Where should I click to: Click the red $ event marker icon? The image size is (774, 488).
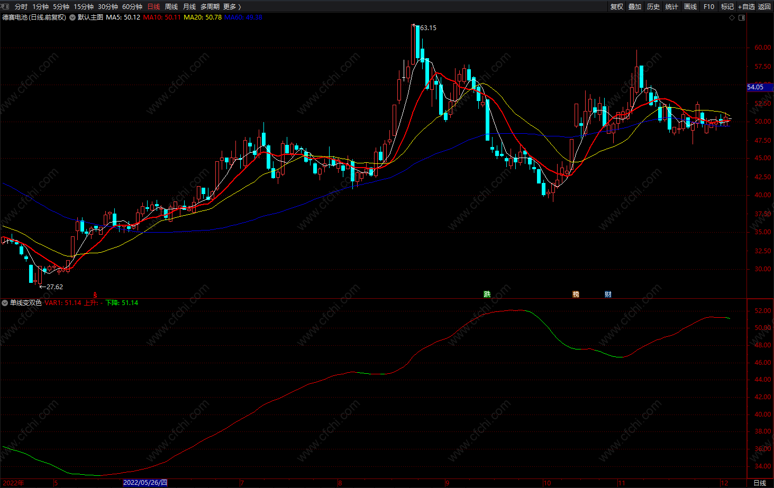pyautogui.click(x=96, y=294)
